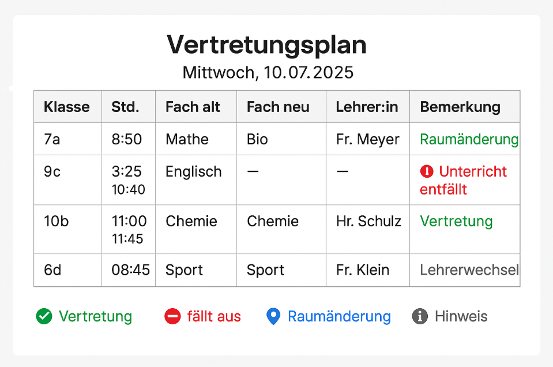Viewport: 553px width, 367px height.
Task: Click the green Vertretung remark for 10b
Action: tap(456, 222)
